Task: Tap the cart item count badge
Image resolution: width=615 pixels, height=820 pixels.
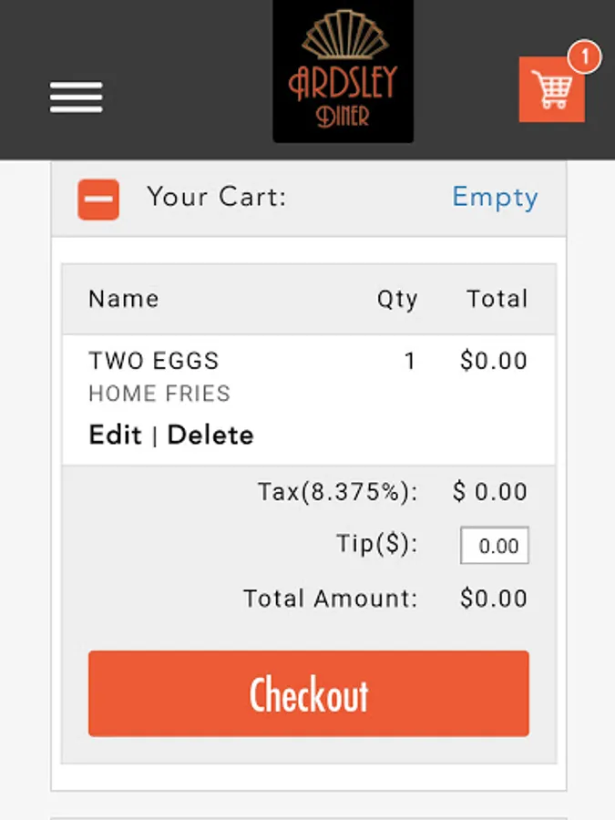Action: (x=584, y=57)
